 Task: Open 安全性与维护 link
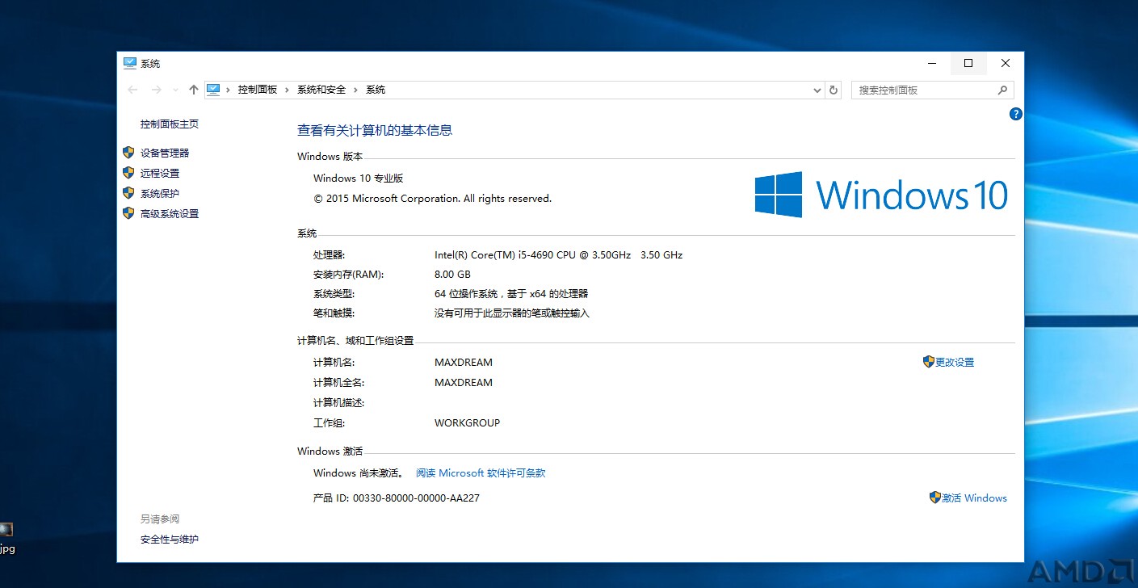(x=170, y=539)
